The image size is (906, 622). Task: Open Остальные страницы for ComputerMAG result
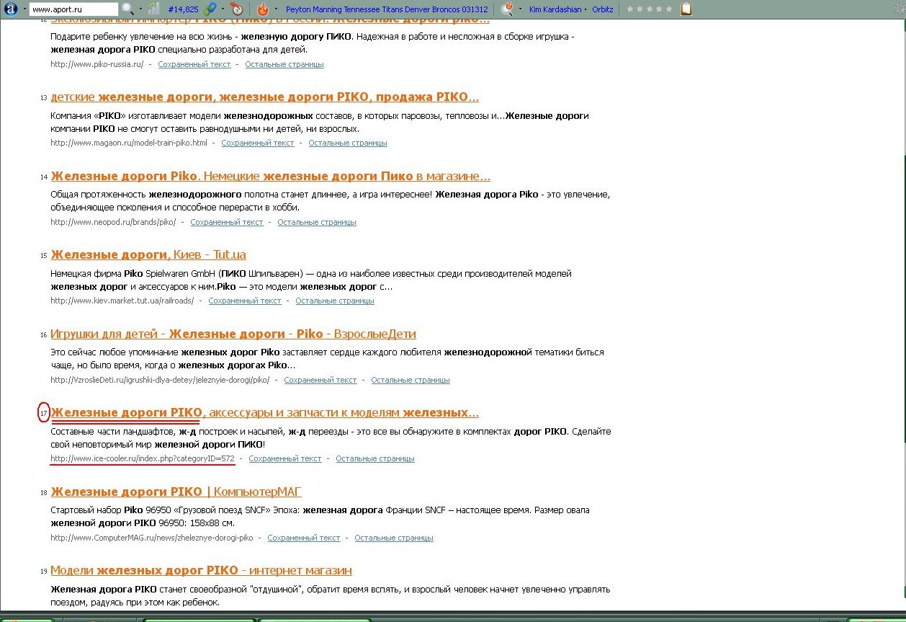click(x=394, y=538)
